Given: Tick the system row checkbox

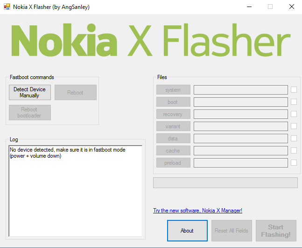Looking at the screenshot, I should pyautogui.click(x=294, y=90).
